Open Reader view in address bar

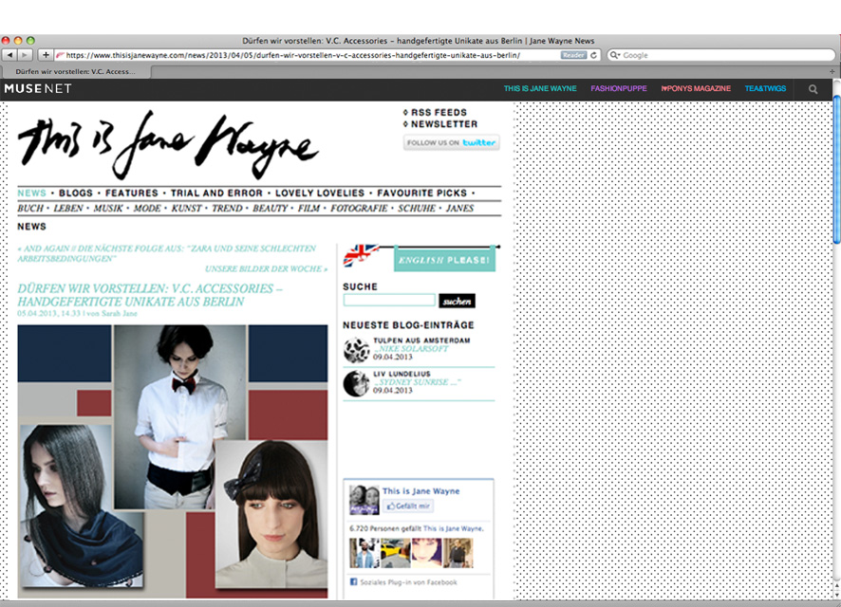(572, 55)
